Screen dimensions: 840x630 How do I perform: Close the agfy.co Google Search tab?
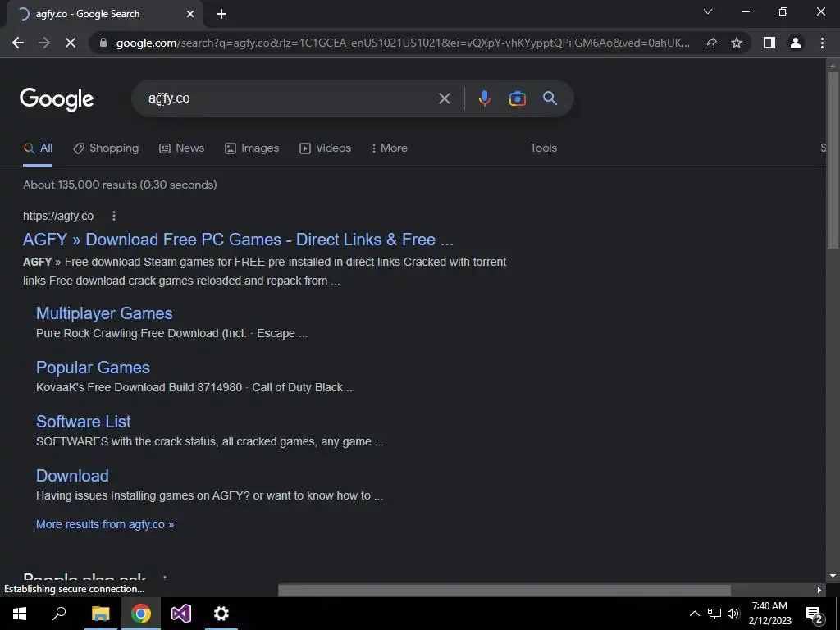pos(190,14)
